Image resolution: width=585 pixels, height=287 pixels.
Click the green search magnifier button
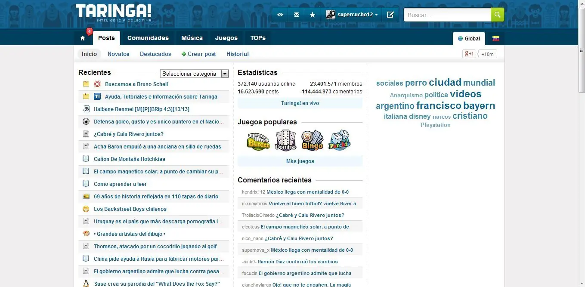(497, 15)
